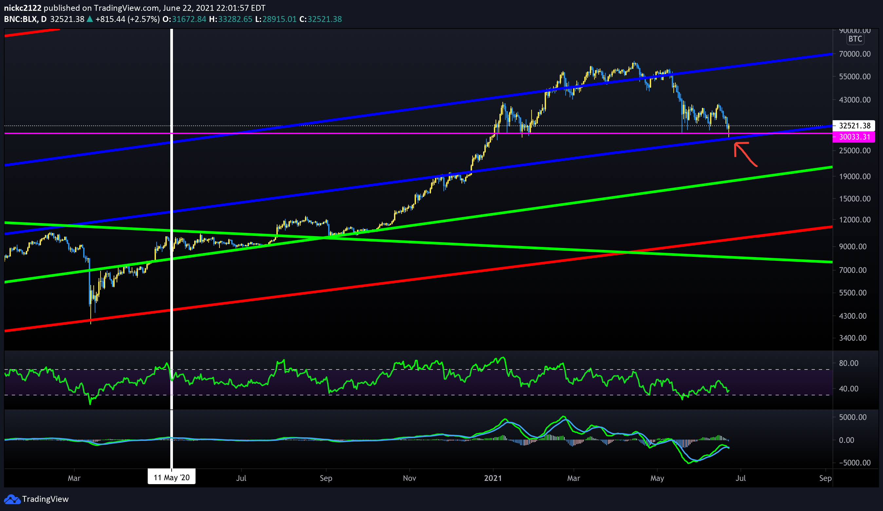The width and height of the screenshot is (883, 511).
Task: Click the 2021 time axis label
Action: 493,478
